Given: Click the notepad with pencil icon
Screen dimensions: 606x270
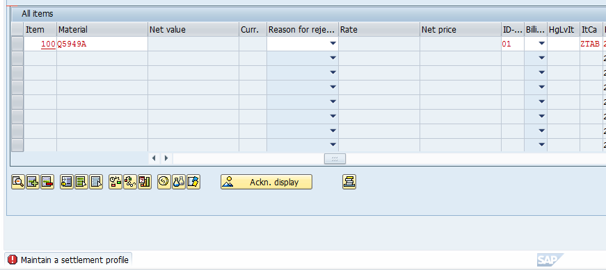Looking at the screenshot, I should click(193, 182).
